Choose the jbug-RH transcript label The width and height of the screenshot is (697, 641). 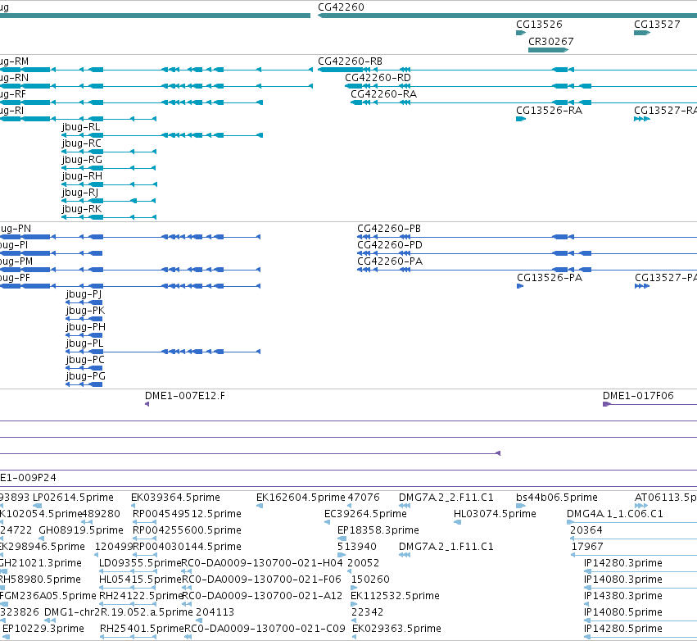point(82,176)
